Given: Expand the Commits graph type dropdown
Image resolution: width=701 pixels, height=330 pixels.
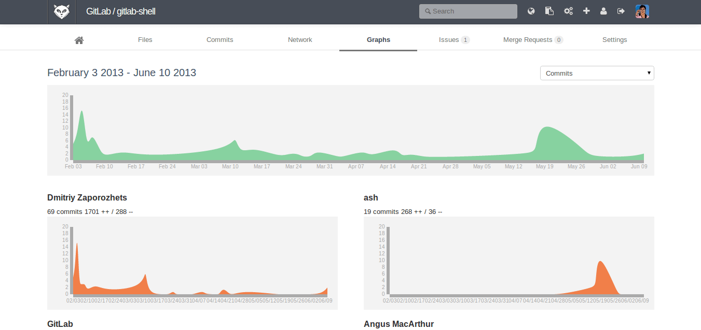Looking at the screenshot, I should click(x=597, y=73).
